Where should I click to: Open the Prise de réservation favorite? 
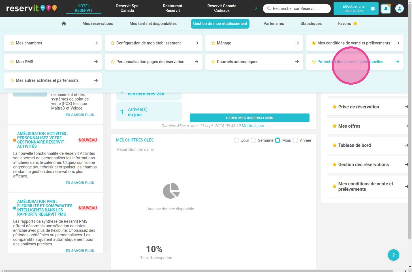tap(368, 107)
